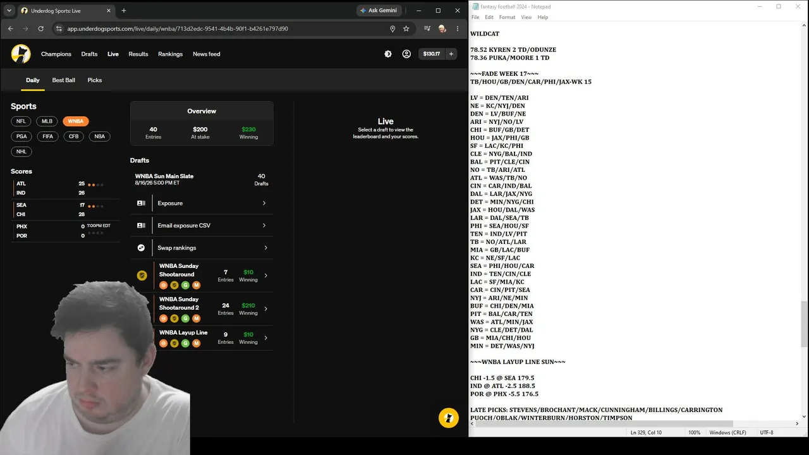Image resolution: width=809 pixels, height=455 pixels.
Task: Open the Live nav item
Action: click(x=113, y=54)
